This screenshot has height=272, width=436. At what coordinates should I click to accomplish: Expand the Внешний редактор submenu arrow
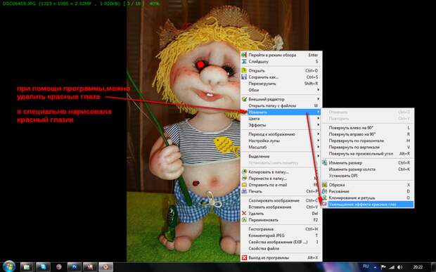pos(319,99)
